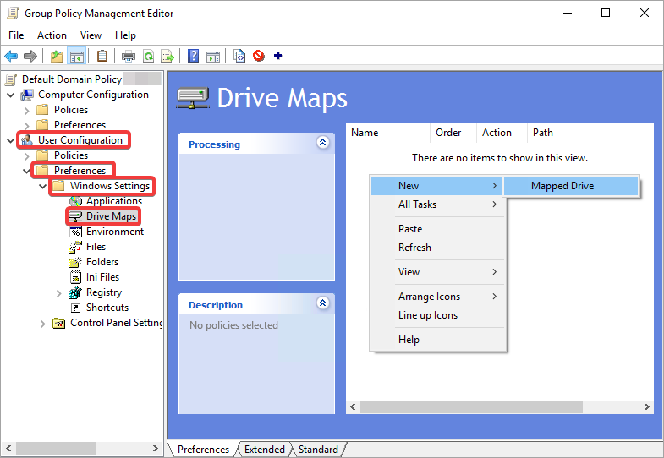This screenshot has width=664, height=458.
Task: Open All Tasks in context menu
Action: point(438,204)
